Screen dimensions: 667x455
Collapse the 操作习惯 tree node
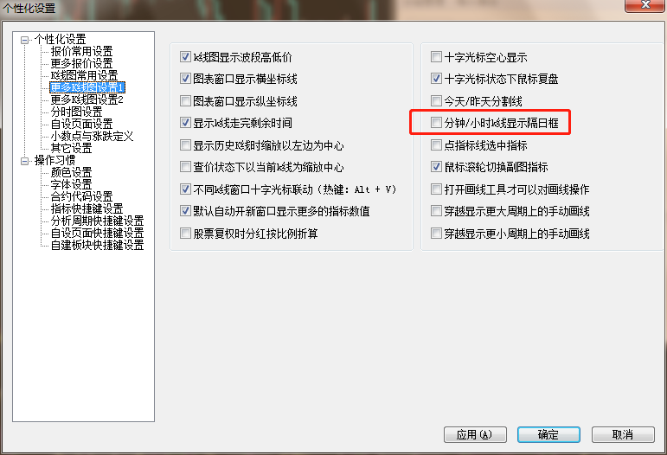tap(25, 161)
